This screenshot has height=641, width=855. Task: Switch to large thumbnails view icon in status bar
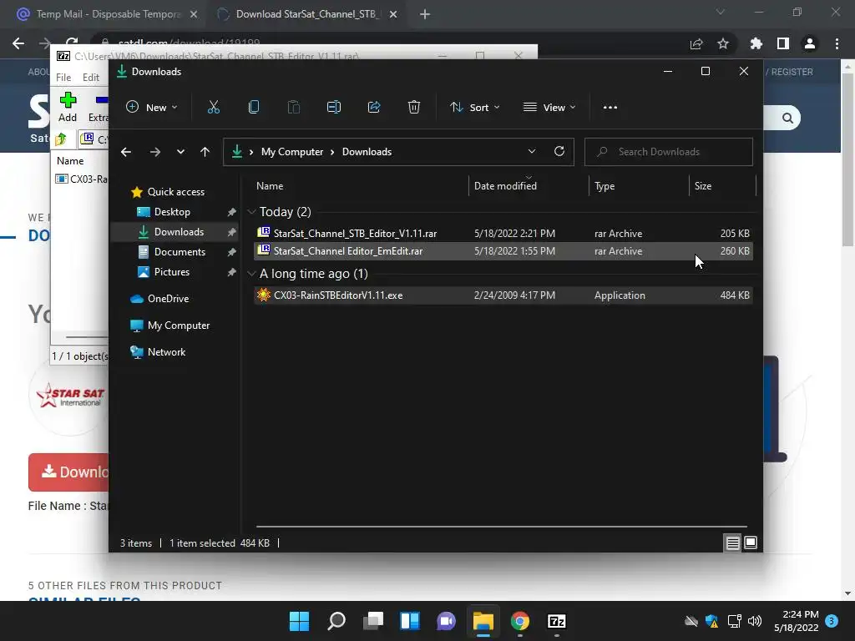[x=751, y=543]
